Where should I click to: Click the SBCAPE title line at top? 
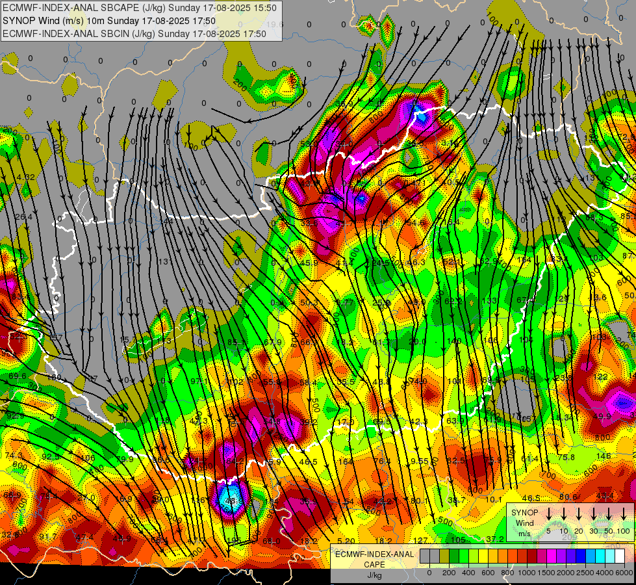point(140,8)
